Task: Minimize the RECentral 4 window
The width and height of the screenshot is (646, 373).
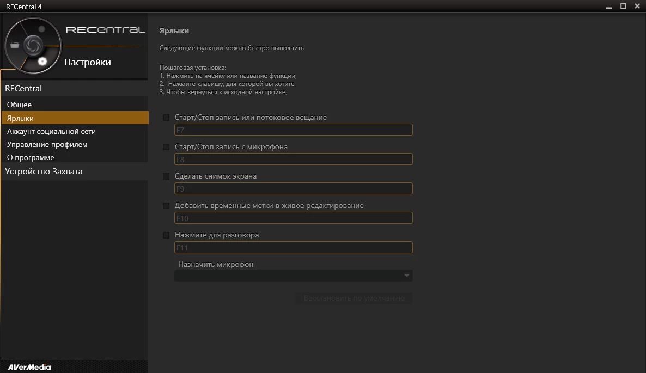Action: [x=609, y=7]
